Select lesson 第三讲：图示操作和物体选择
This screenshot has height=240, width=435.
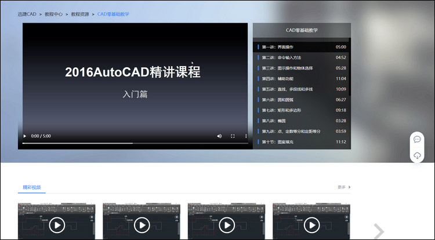302,68
